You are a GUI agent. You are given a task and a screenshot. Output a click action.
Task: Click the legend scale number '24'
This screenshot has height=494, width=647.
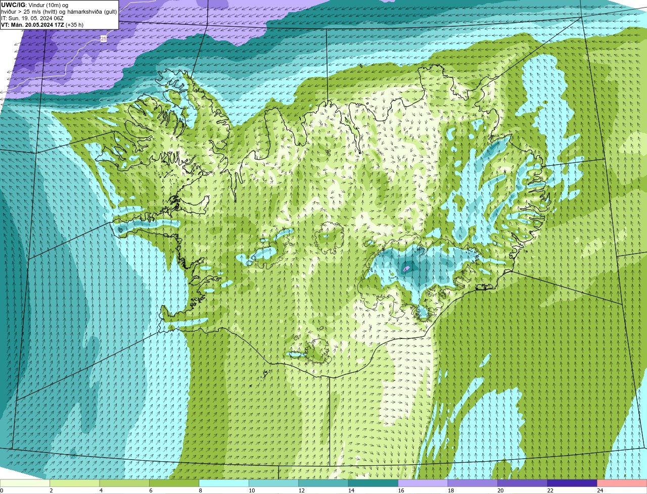coord(600,490)
